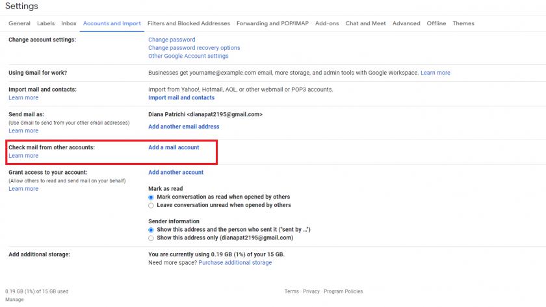Open the Privacy footer link
Image resolution: width=546 pixels, height=307 pixels.
311,292
